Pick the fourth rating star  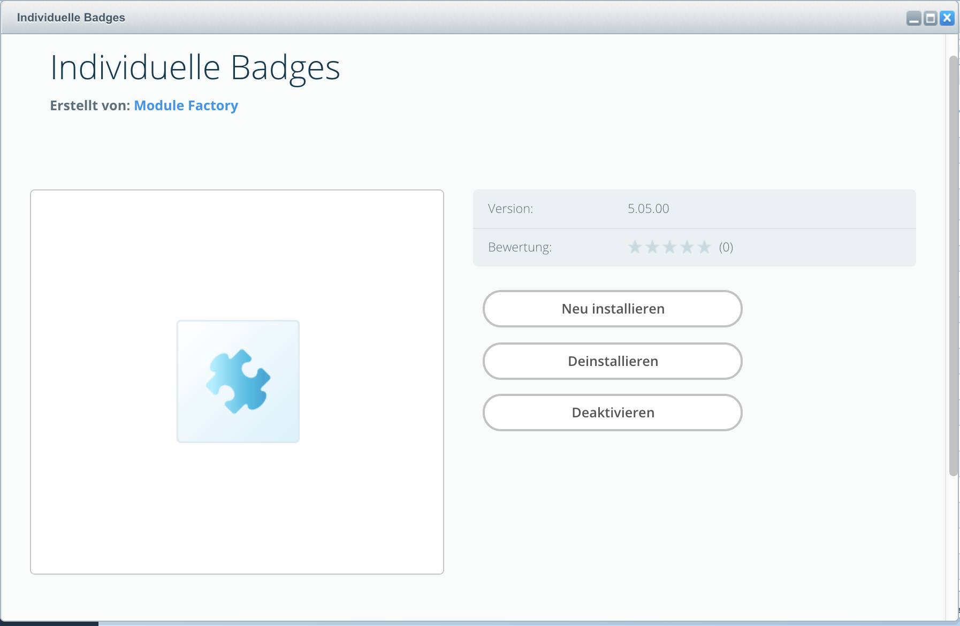click(x=687, y=247)
